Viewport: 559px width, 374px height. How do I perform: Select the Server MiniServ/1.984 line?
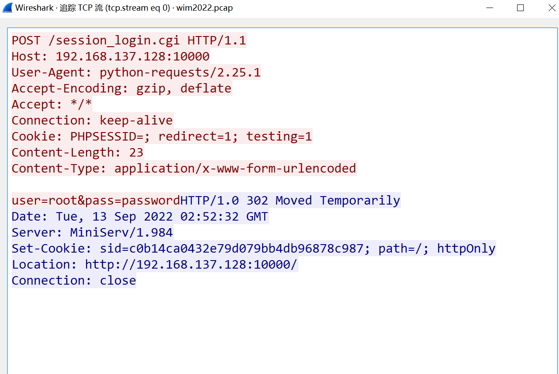point(92,232)
